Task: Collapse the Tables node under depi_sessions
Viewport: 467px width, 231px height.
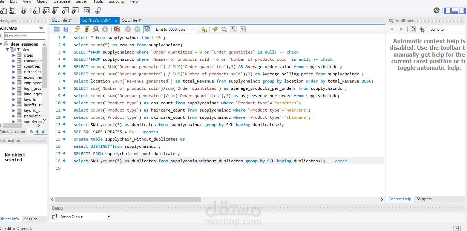Action: [x=8, y=49]
